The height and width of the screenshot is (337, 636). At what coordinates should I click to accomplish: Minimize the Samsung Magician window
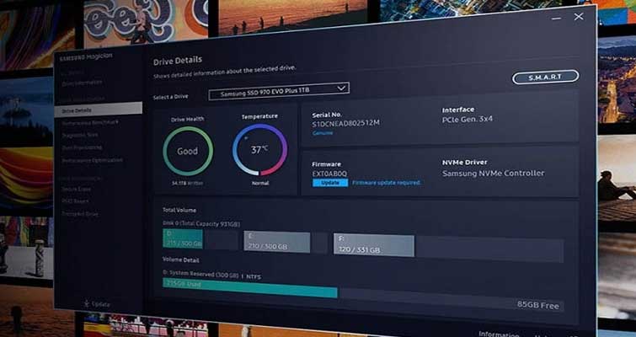pos(557,19)
